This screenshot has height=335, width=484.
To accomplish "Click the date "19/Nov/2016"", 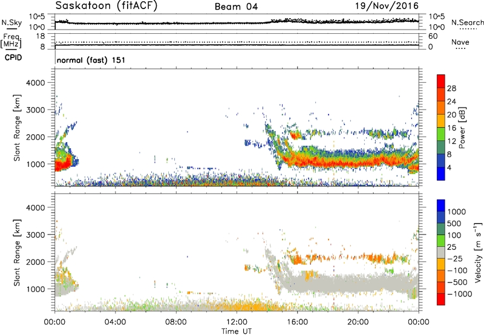I will point(387,5).
